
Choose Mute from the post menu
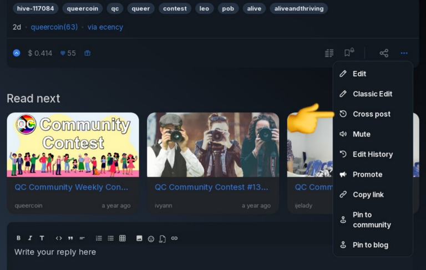click(361, 134)
